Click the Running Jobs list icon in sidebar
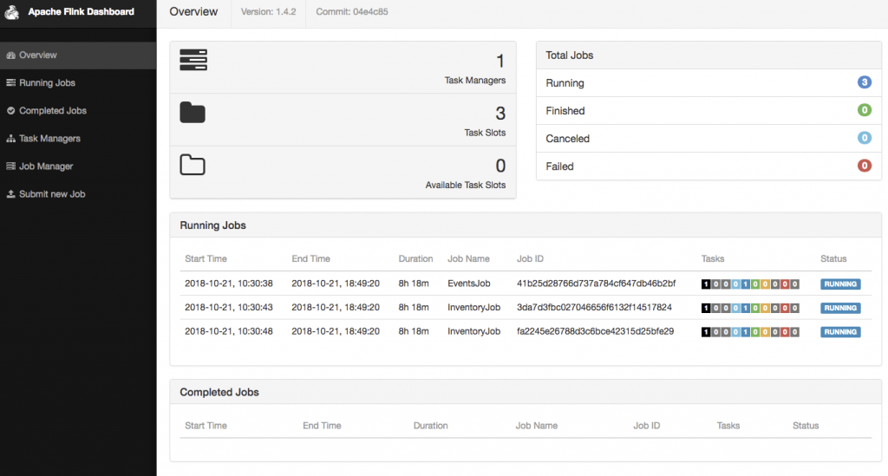 [x=10, y=82]
